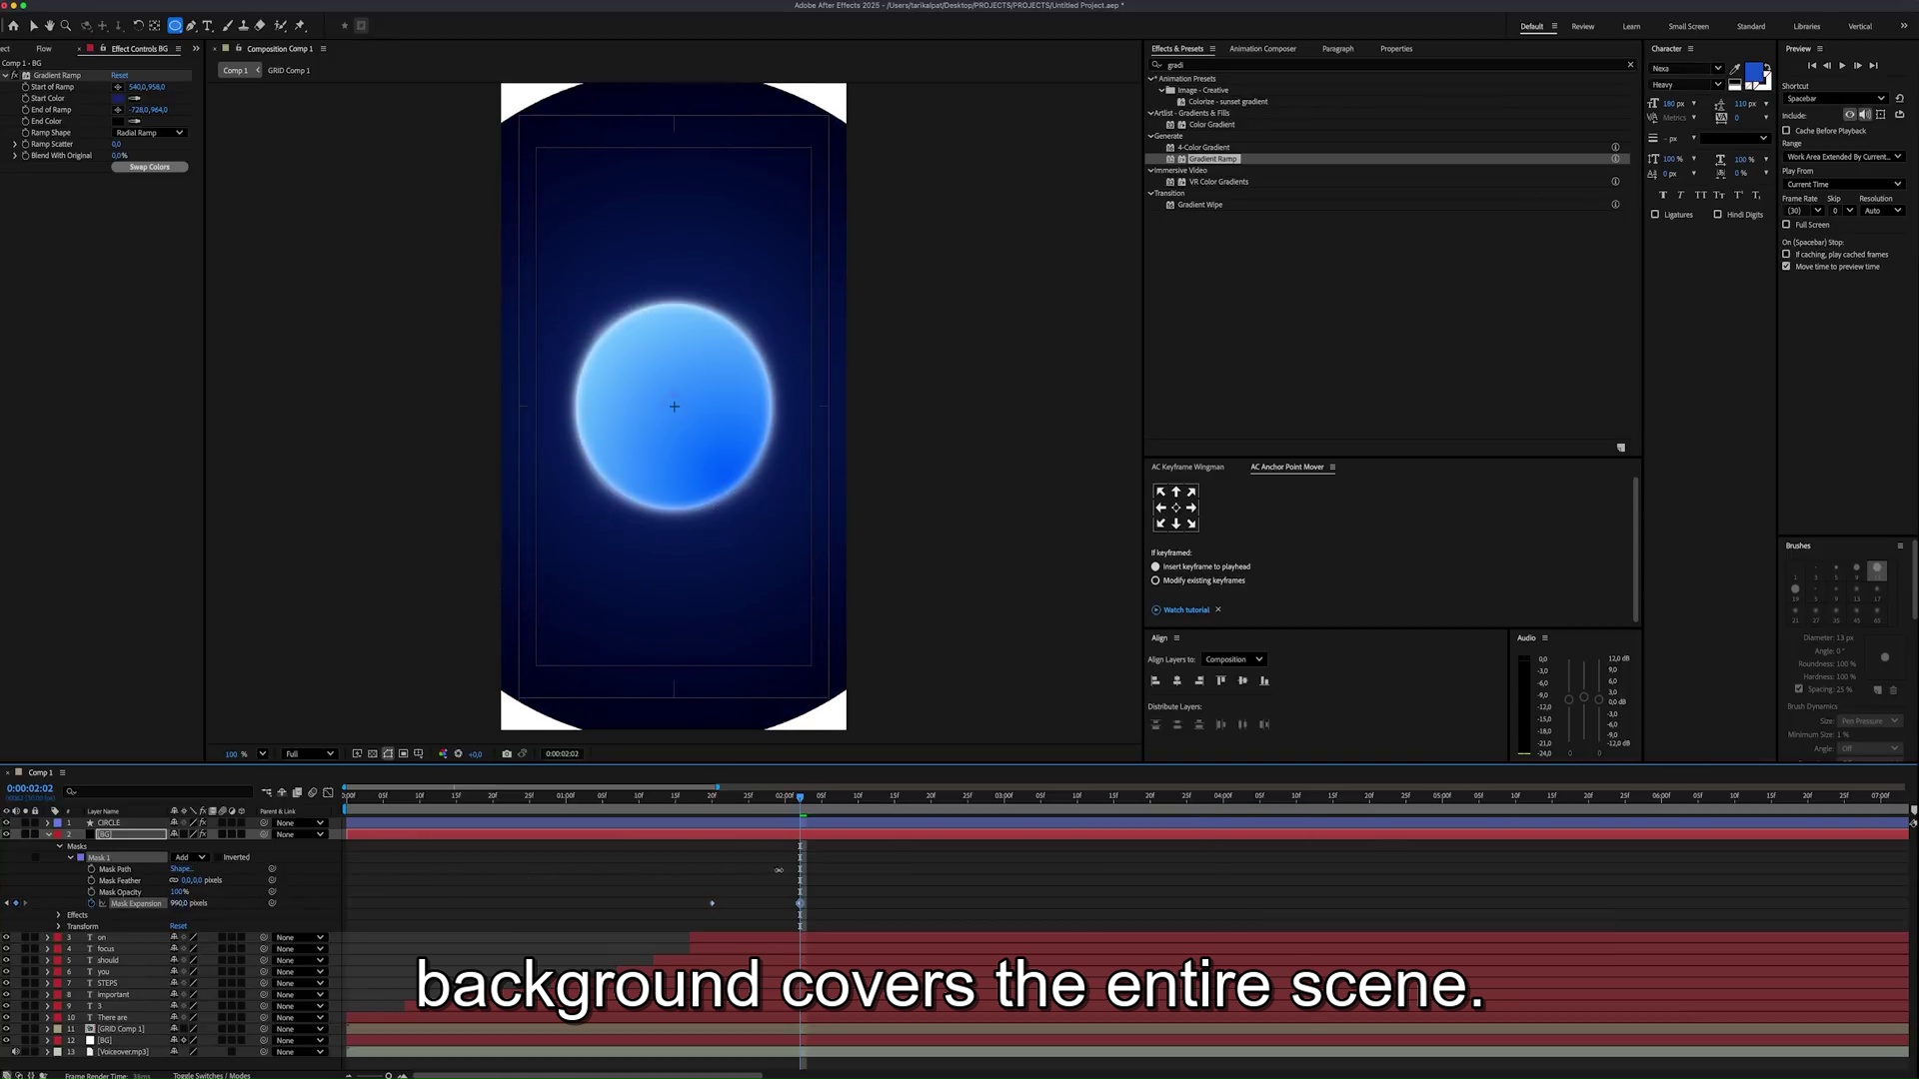Screen dimensions: 1919x1079
Task: Enable Full Screen preview checkbox
Action: point(1786,225)
